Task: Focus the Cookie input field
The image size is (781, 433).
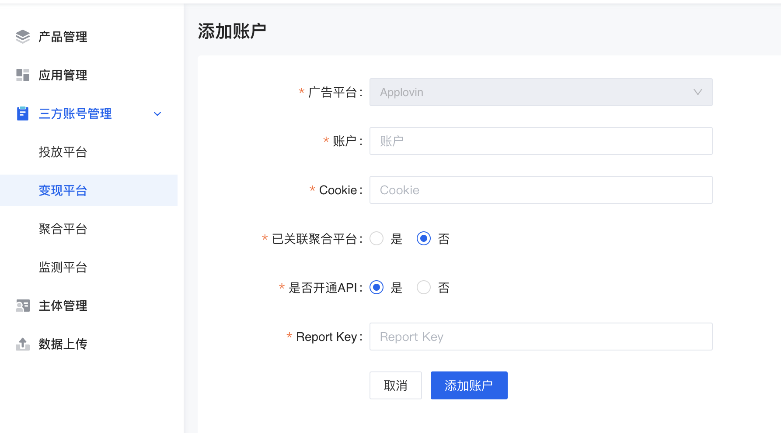Action: [541, 190]
